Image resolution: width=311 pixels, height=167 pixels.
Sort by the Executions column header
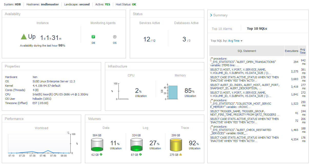pyautogui.click(x=292, y=51)
